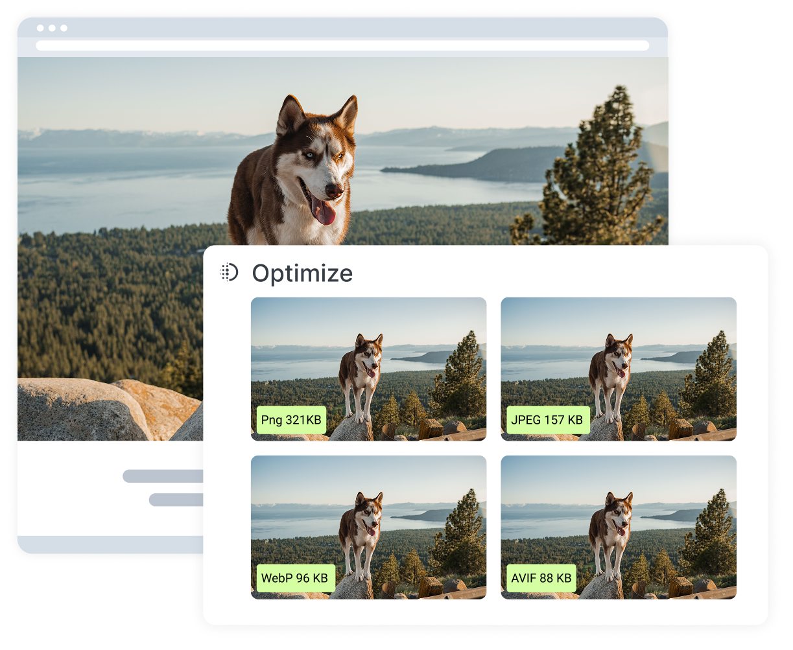Click the browser mockup bottom footer bar
This screenshot has height=650, width=793.
(x=110, y=544)
